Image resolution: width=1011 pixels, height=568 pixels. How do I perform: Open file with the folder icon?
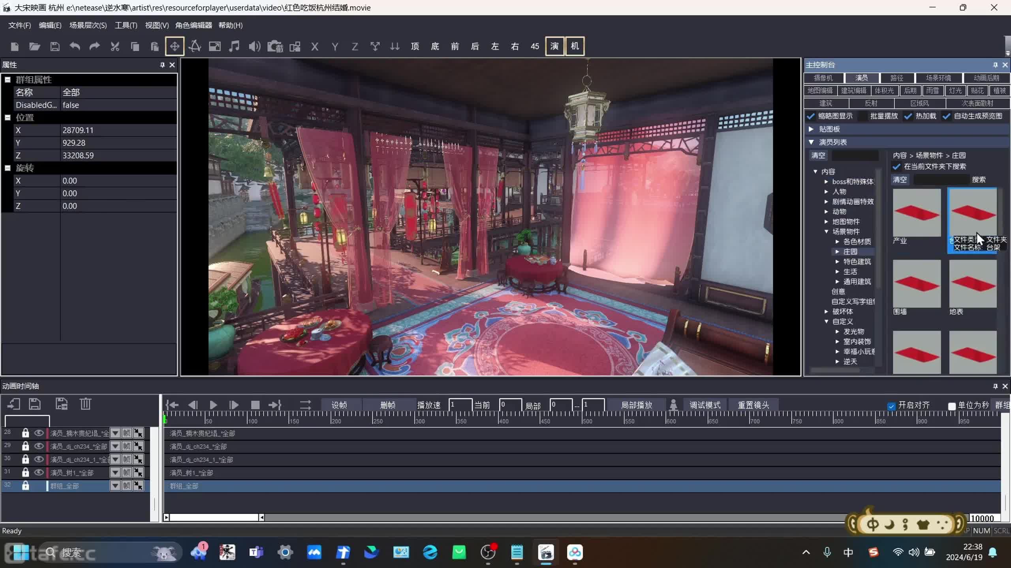[35, 47]
